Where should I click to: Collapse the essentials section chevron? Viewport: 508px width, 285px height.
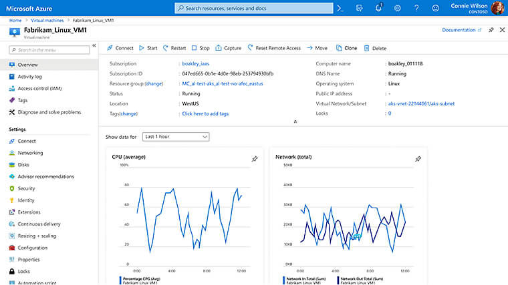295,121
